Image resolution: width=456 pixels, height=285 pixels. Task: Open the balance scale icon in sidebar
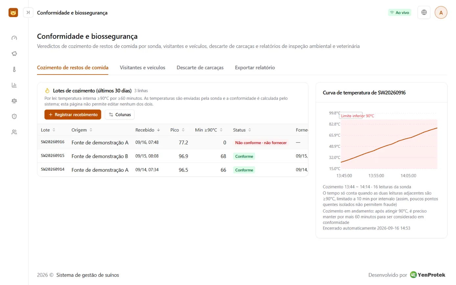click(x=14, y=100)
